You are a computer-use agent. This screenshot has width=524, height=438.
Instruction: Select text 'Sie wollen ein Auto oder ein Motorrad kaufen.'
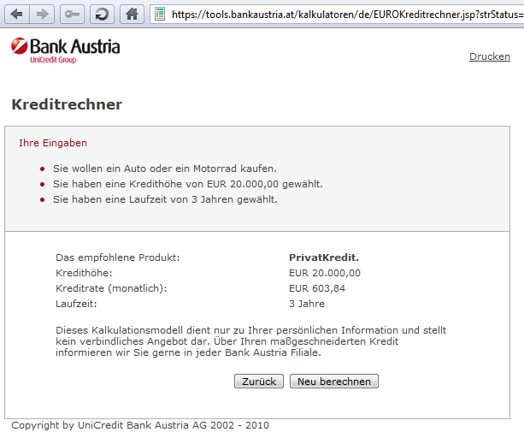(x=165, y=169)
